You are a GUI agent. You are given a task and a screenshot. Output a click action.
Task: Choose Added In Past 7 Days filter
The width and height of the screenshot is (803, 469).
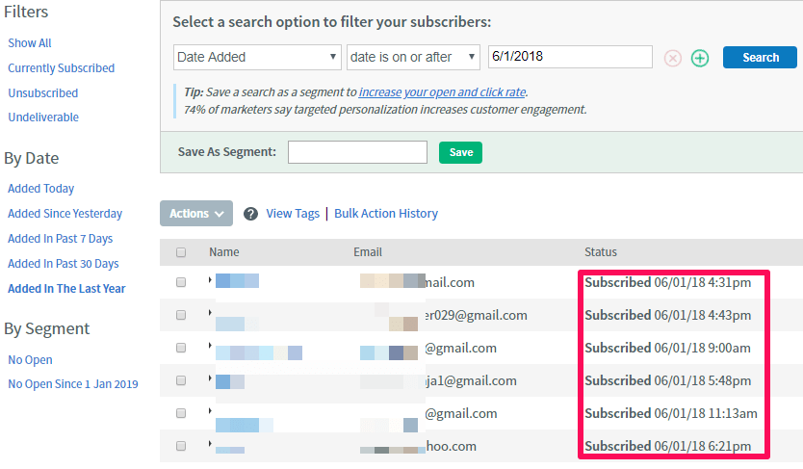[x=60, y=239]
